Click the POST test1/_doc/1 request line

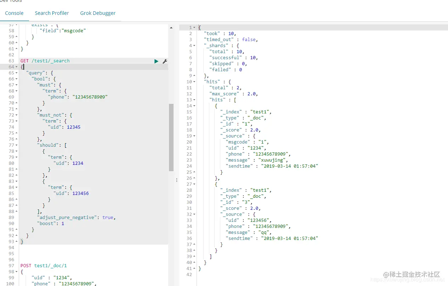pos(44,266)
